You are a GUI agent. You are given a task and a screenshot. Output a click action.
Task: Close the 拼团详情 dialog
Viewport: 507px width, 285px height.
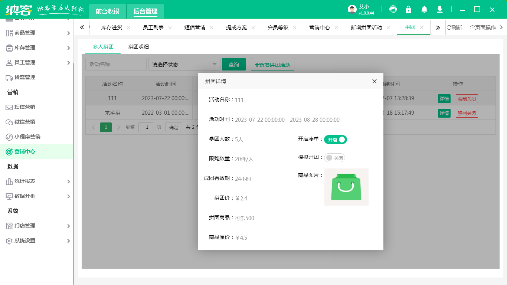click(x=374, y=81)
